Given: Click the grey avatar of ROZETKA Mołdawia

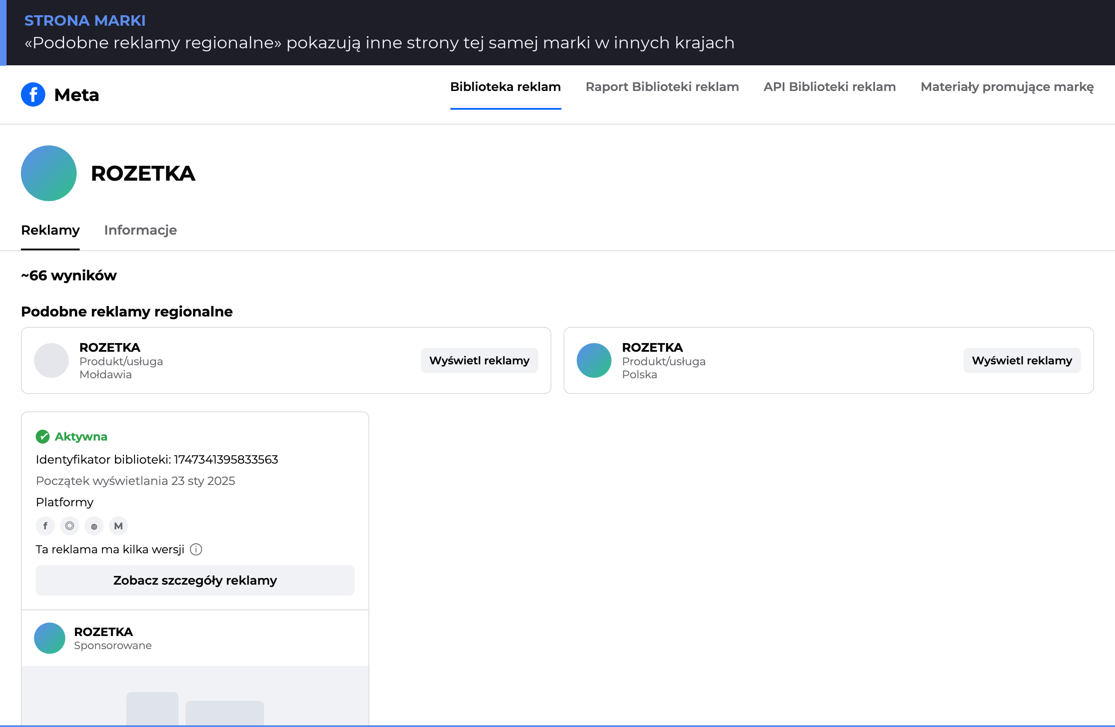Looking at the screenshot, I should 51,360.
